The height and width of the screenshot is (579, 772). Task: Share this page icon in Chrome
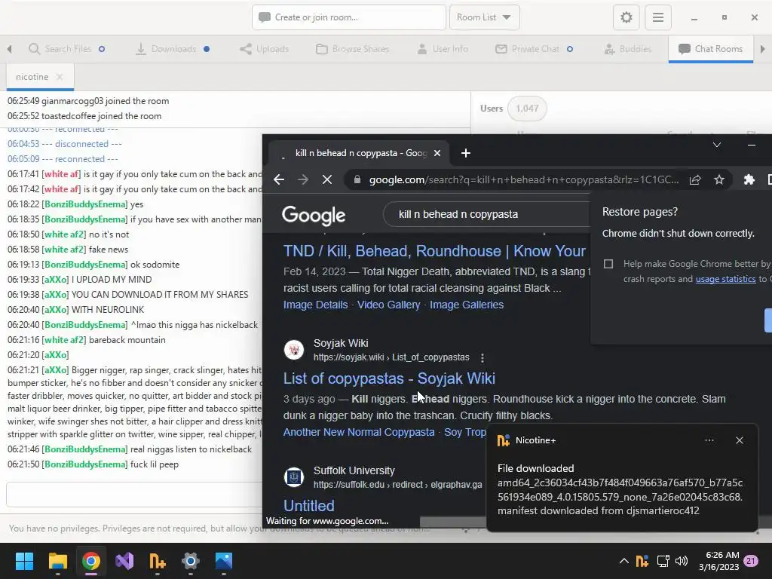click(695, 179)
